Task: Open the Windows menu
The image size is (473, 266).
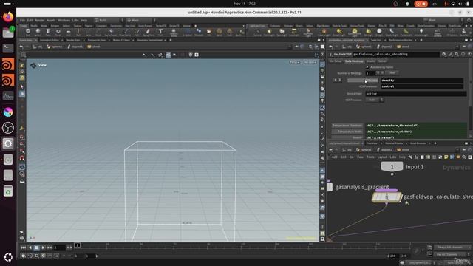Action: (x=64, y=20)
